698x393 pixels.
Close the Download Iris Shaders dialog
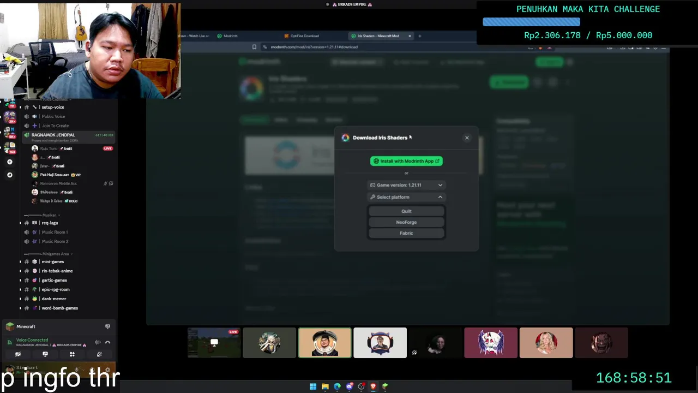coord(467,138)
